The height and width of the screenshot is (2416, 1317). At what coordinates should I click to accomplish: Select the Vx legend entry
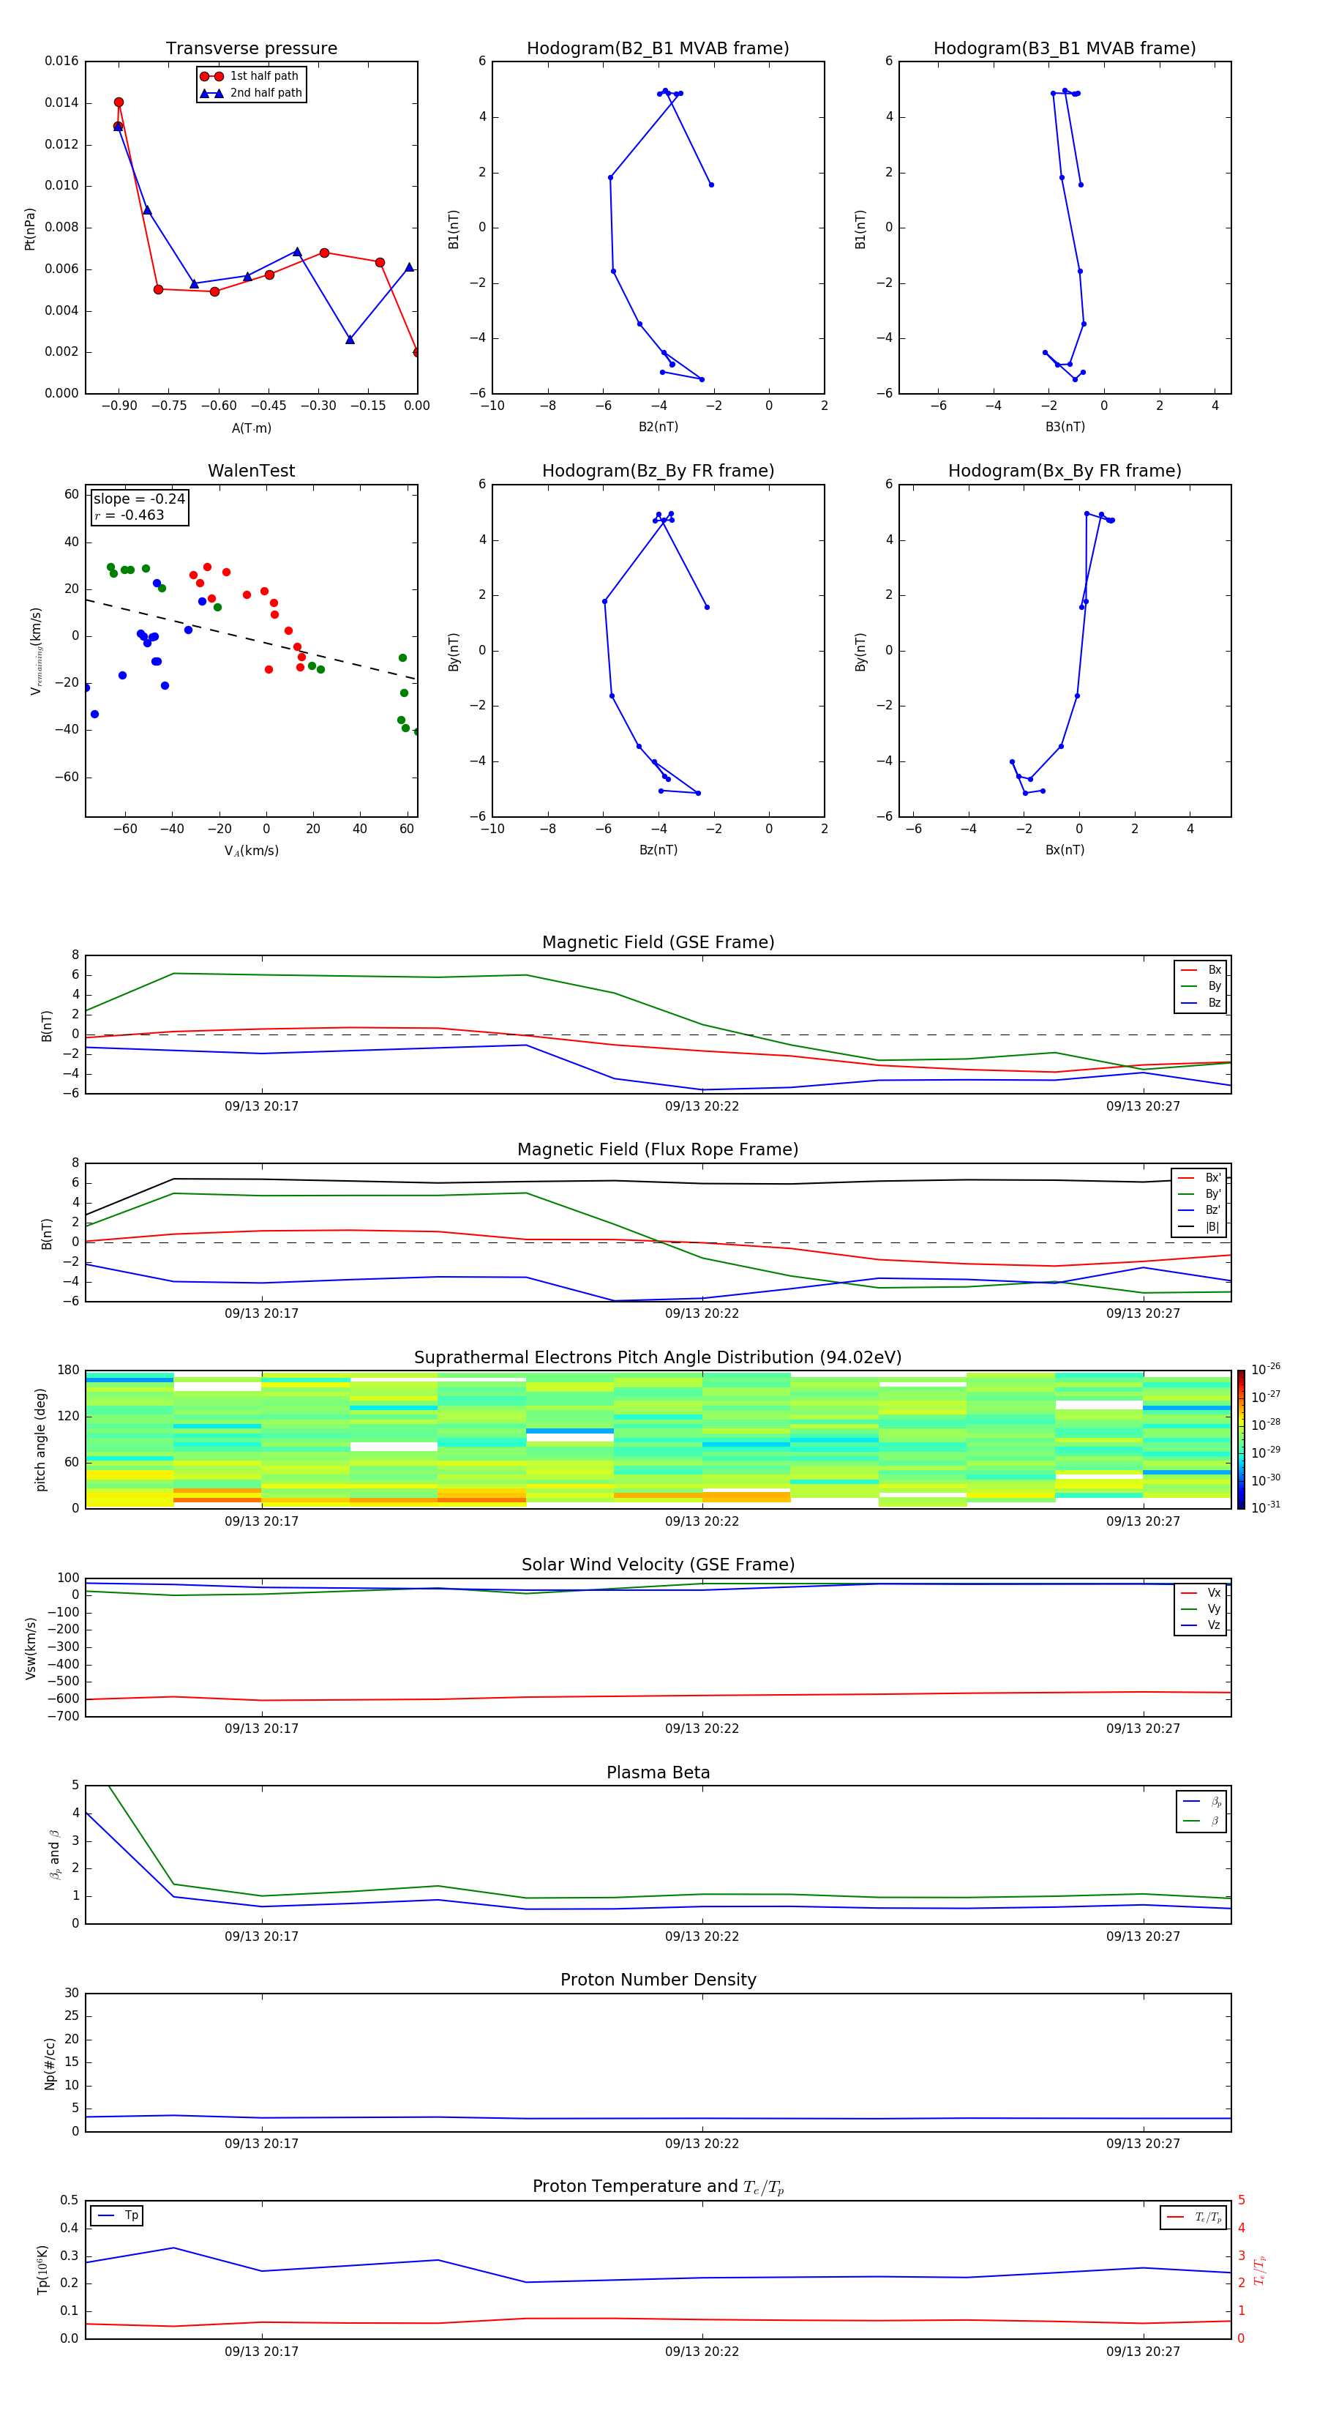[1201, 1592]
